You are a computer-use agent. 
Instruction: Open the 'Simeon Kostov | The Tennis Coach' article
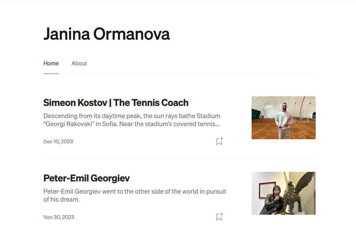coord(116,103)
